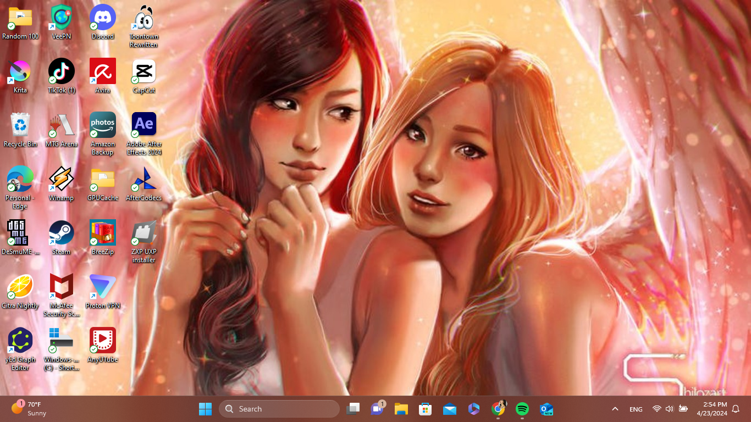Open the new Outlook taskbar icon
The width and height of the screenshot is (751, 422).
(x=546, y=409)
